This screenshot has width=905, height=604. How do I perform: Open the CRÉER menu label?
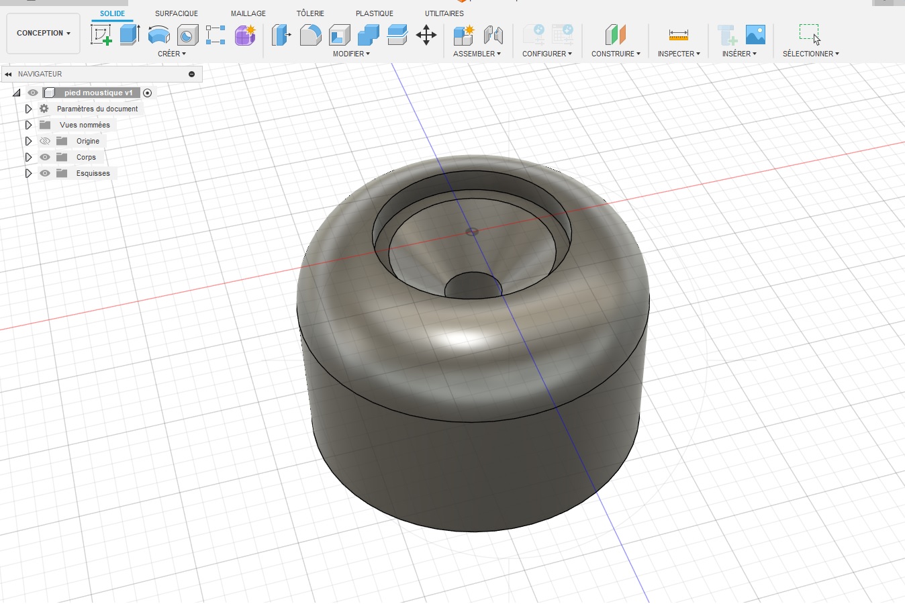tap(171, 54)
